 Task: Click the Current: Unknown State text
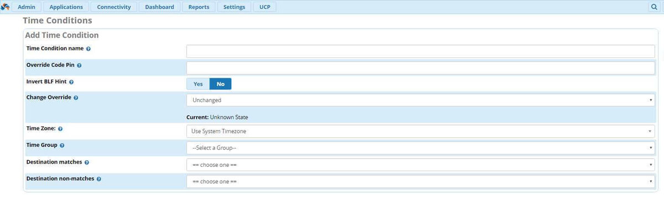(217, 117)
